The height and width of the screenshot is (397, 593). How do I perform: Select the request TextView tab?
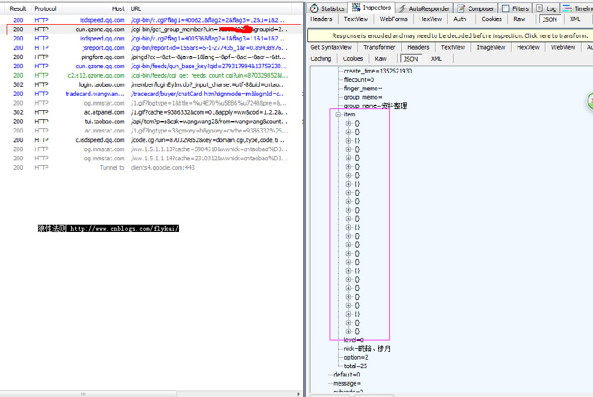(x=356, y=19)
